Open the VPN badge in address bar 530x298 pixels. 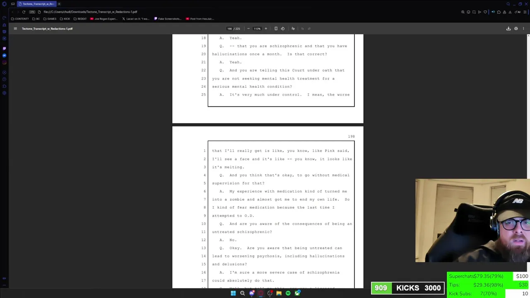(x=32, y=12)
